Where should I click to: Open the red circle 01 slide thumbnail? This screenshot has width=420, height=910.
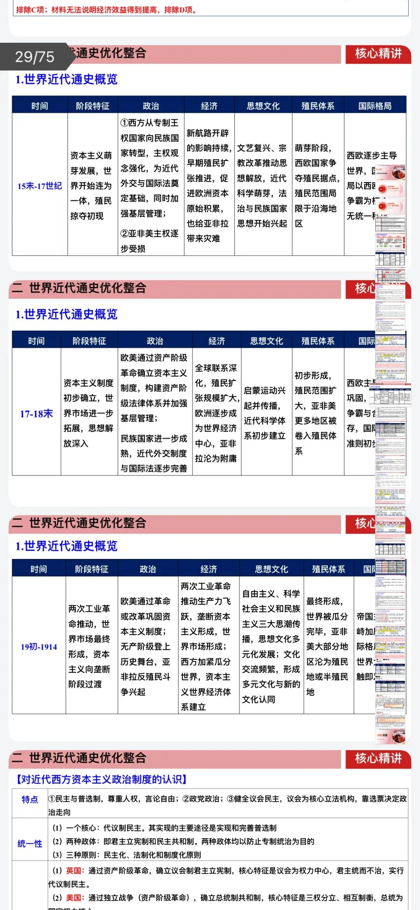pyautogui.click(x=390, y=189)
